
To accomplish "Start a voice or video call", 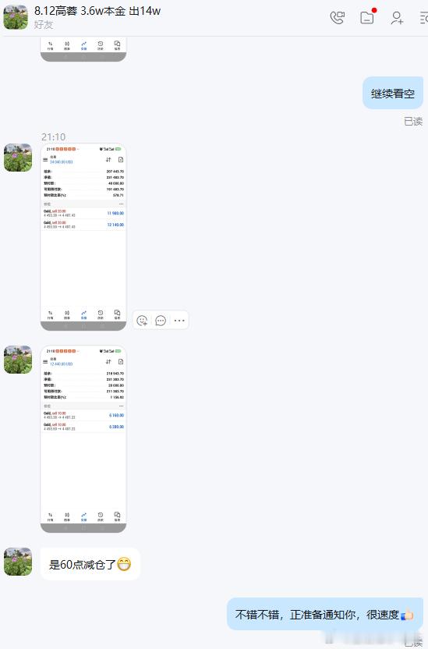I will coord(338,17).
